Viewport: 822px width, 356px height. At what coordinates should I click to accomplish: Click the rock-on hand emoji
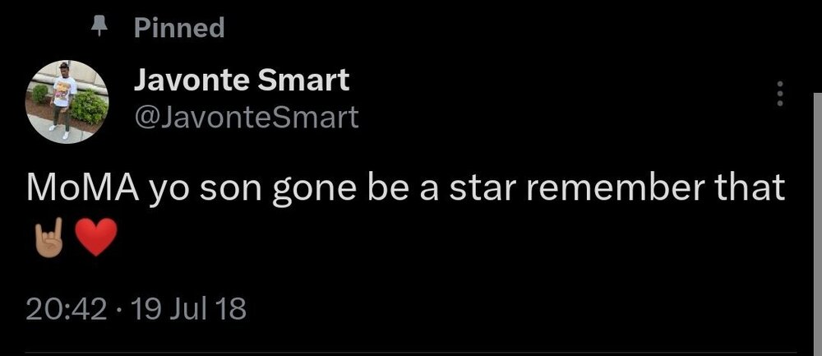point(45,239)
